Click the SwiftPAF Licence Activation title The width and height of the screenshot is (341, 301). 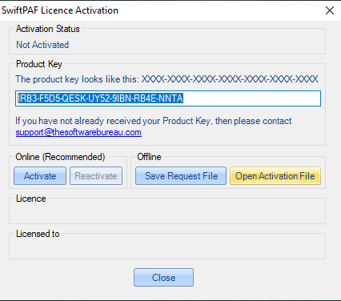60,10
